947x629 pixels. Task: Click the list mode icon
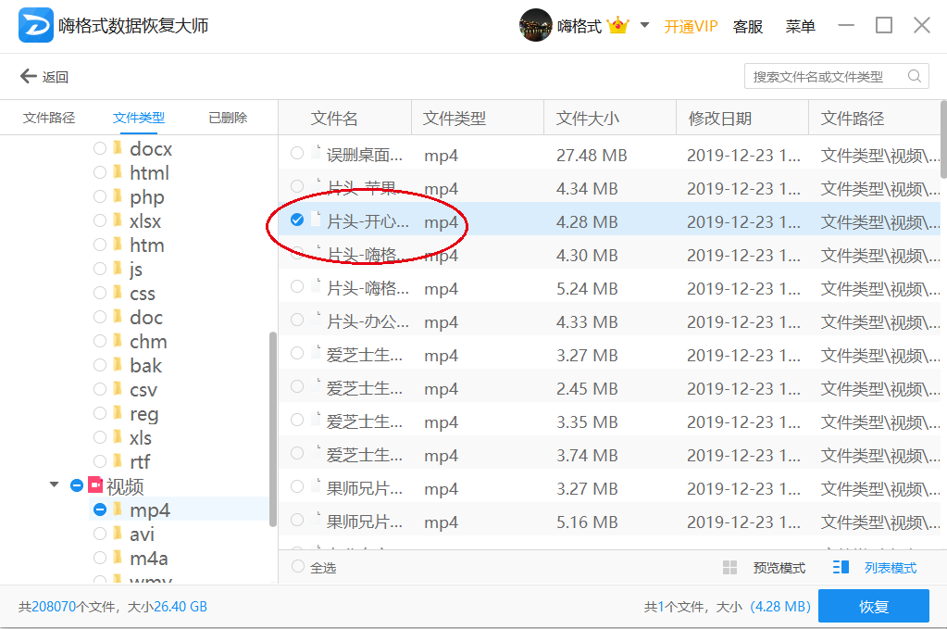point(841,567)
